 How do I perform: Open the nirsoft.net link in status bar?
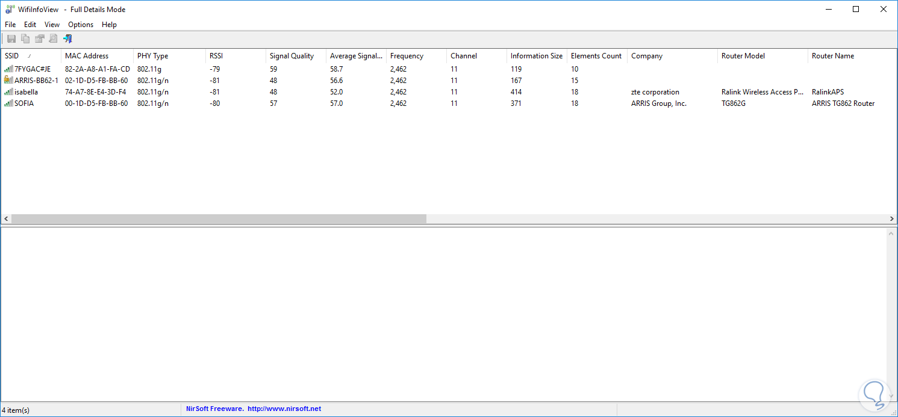(284, 409)
